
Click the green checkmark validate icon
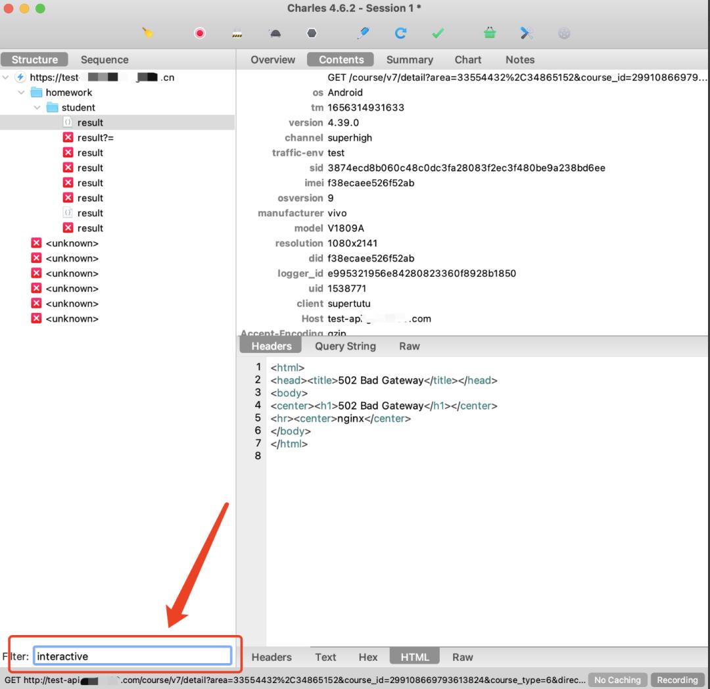(438, 33)
